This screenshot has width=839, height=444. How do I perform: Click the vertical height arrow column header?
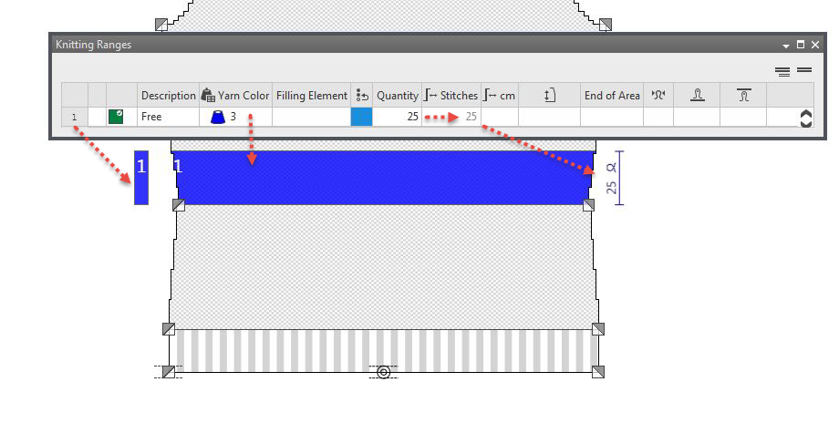point(549,95)
